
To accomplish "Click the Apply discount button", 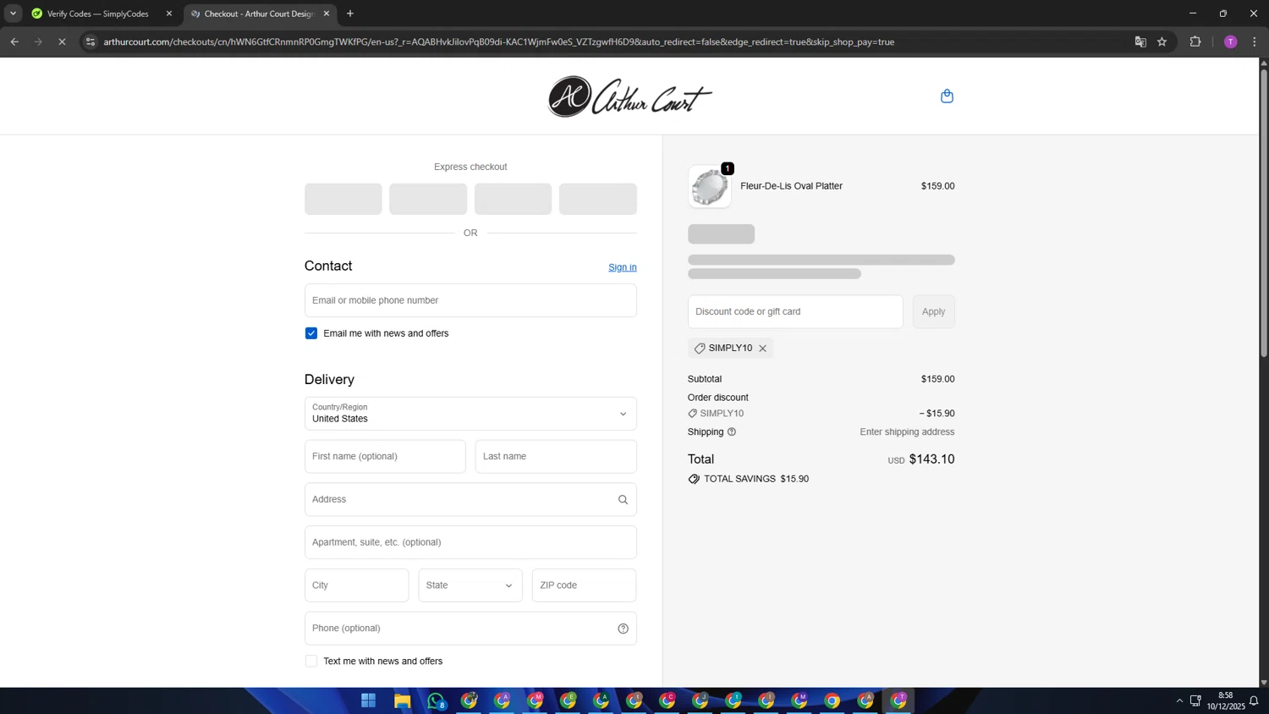I will pos(934,311).
